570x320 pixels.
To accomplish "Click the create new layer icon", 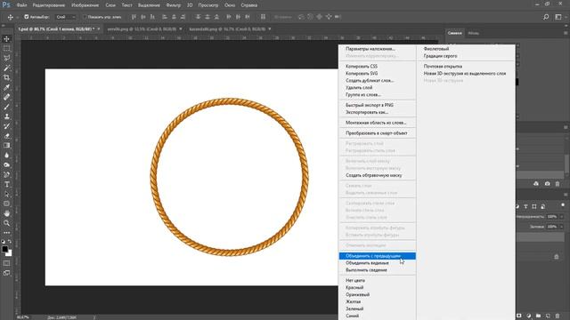I will coord(548,316).
